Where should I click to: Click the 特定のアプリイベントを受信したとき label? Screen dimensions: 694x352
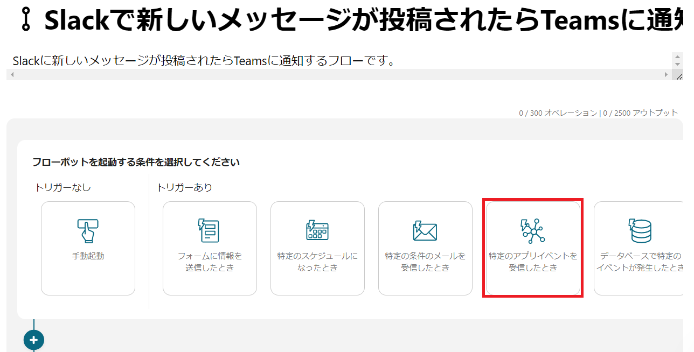[533, 262]
